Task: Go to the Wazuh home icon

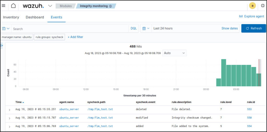Action: 13,6
